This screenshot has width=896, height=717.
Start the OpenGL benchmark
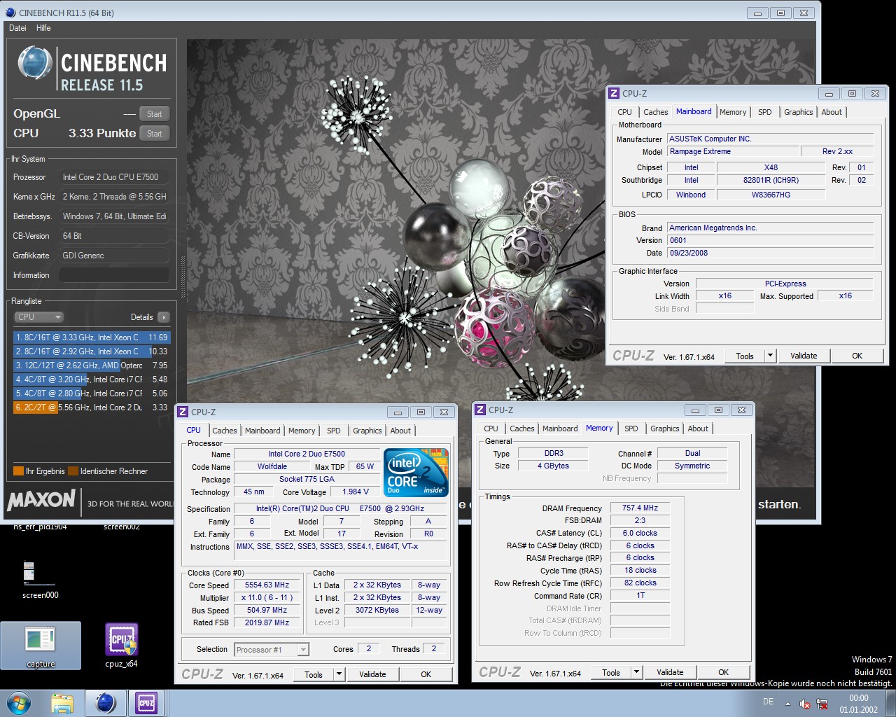pos(154,114)
